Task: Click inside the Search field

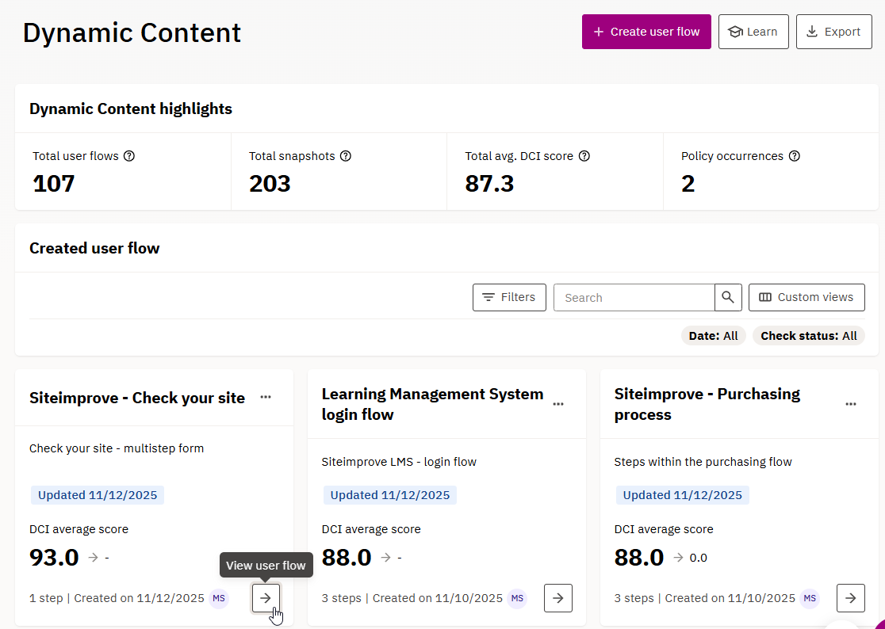Action: pos(634,297)
